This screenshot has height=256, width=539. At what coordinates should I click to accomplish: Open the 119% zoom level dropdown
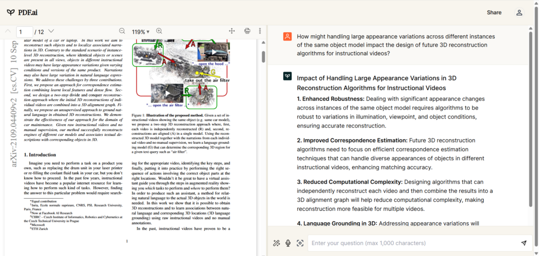[x=141, y=32]
